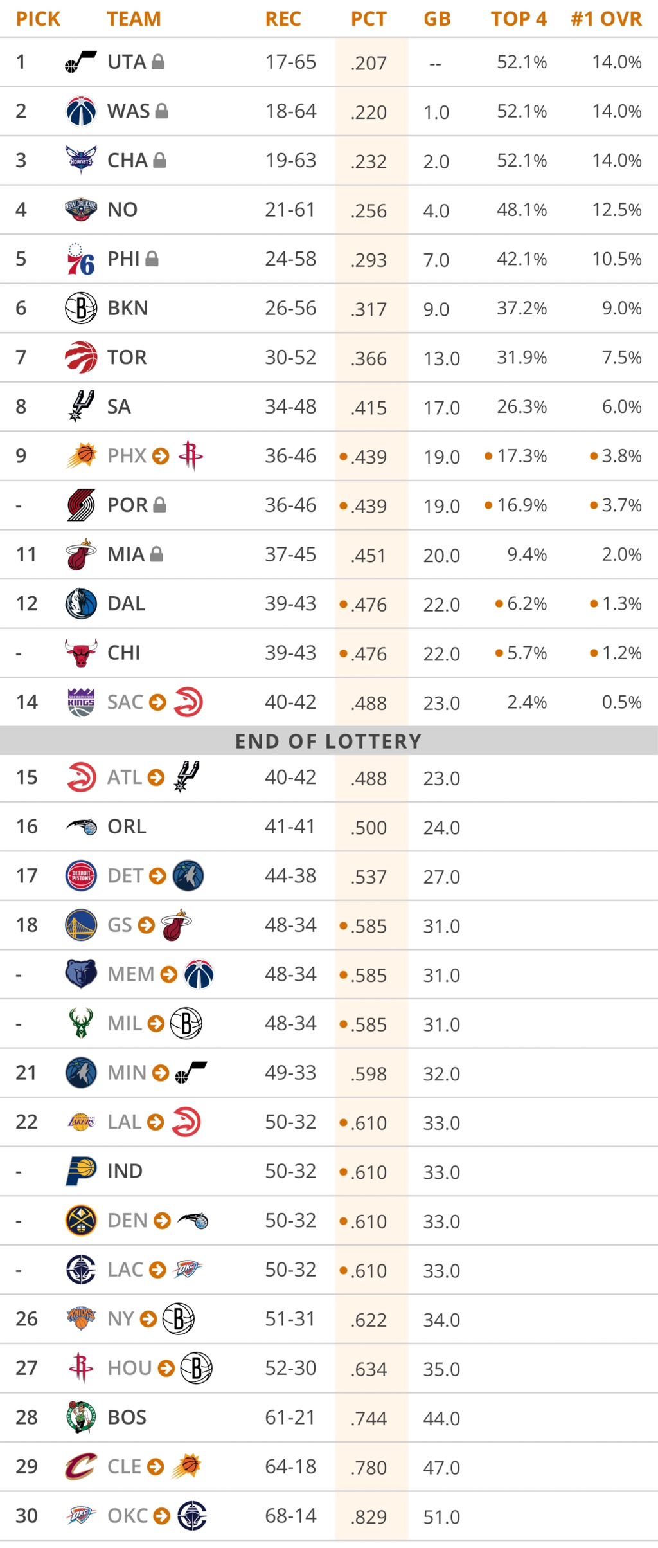This screenshot has width=658, height=1548.
Task: Click the Timberwolves logo after DET arrow
Action: coord(188,876)
